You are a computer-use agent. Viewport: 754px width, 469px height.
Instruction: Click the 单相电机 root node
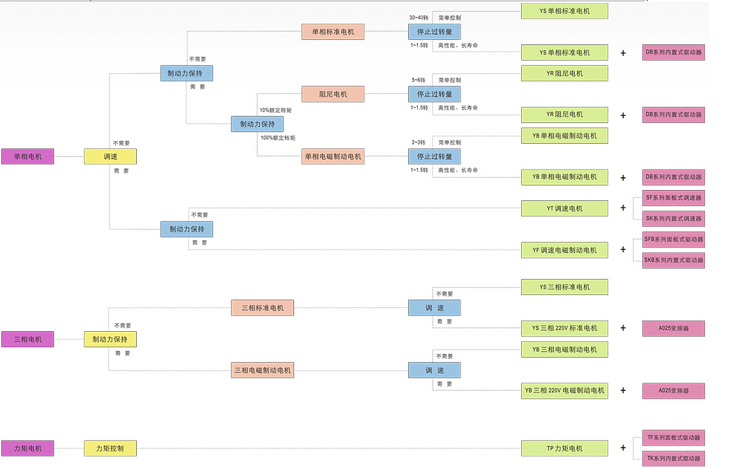pos(28,156)
